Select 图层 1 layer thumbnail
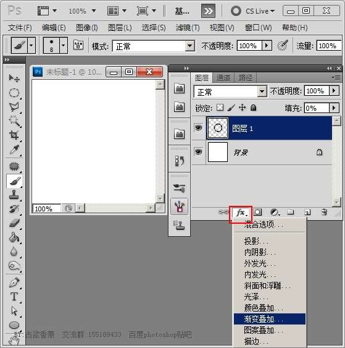The height and width of the screenshot is (348, 345). pos(218,128)
